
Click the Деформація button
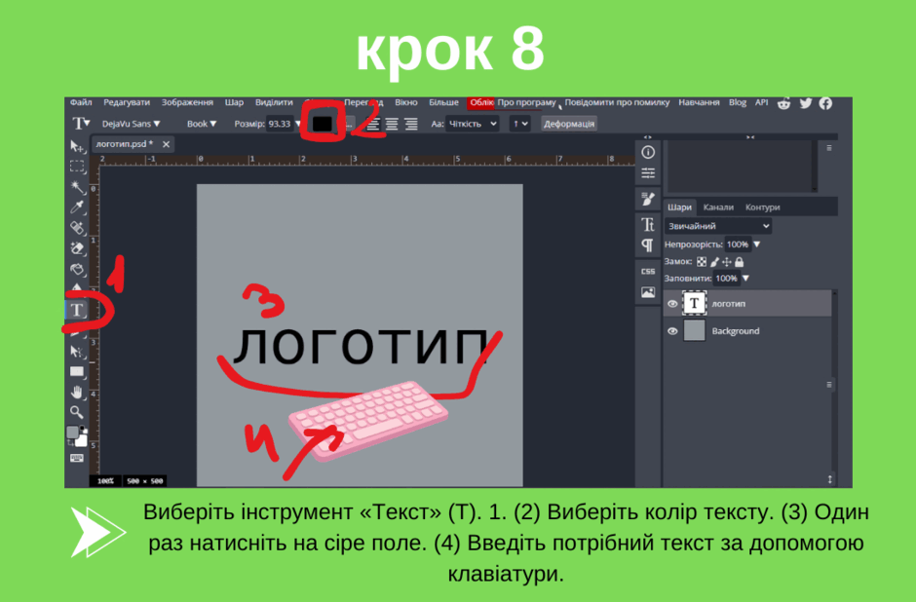pyautogui.click(x=569, y=124)
